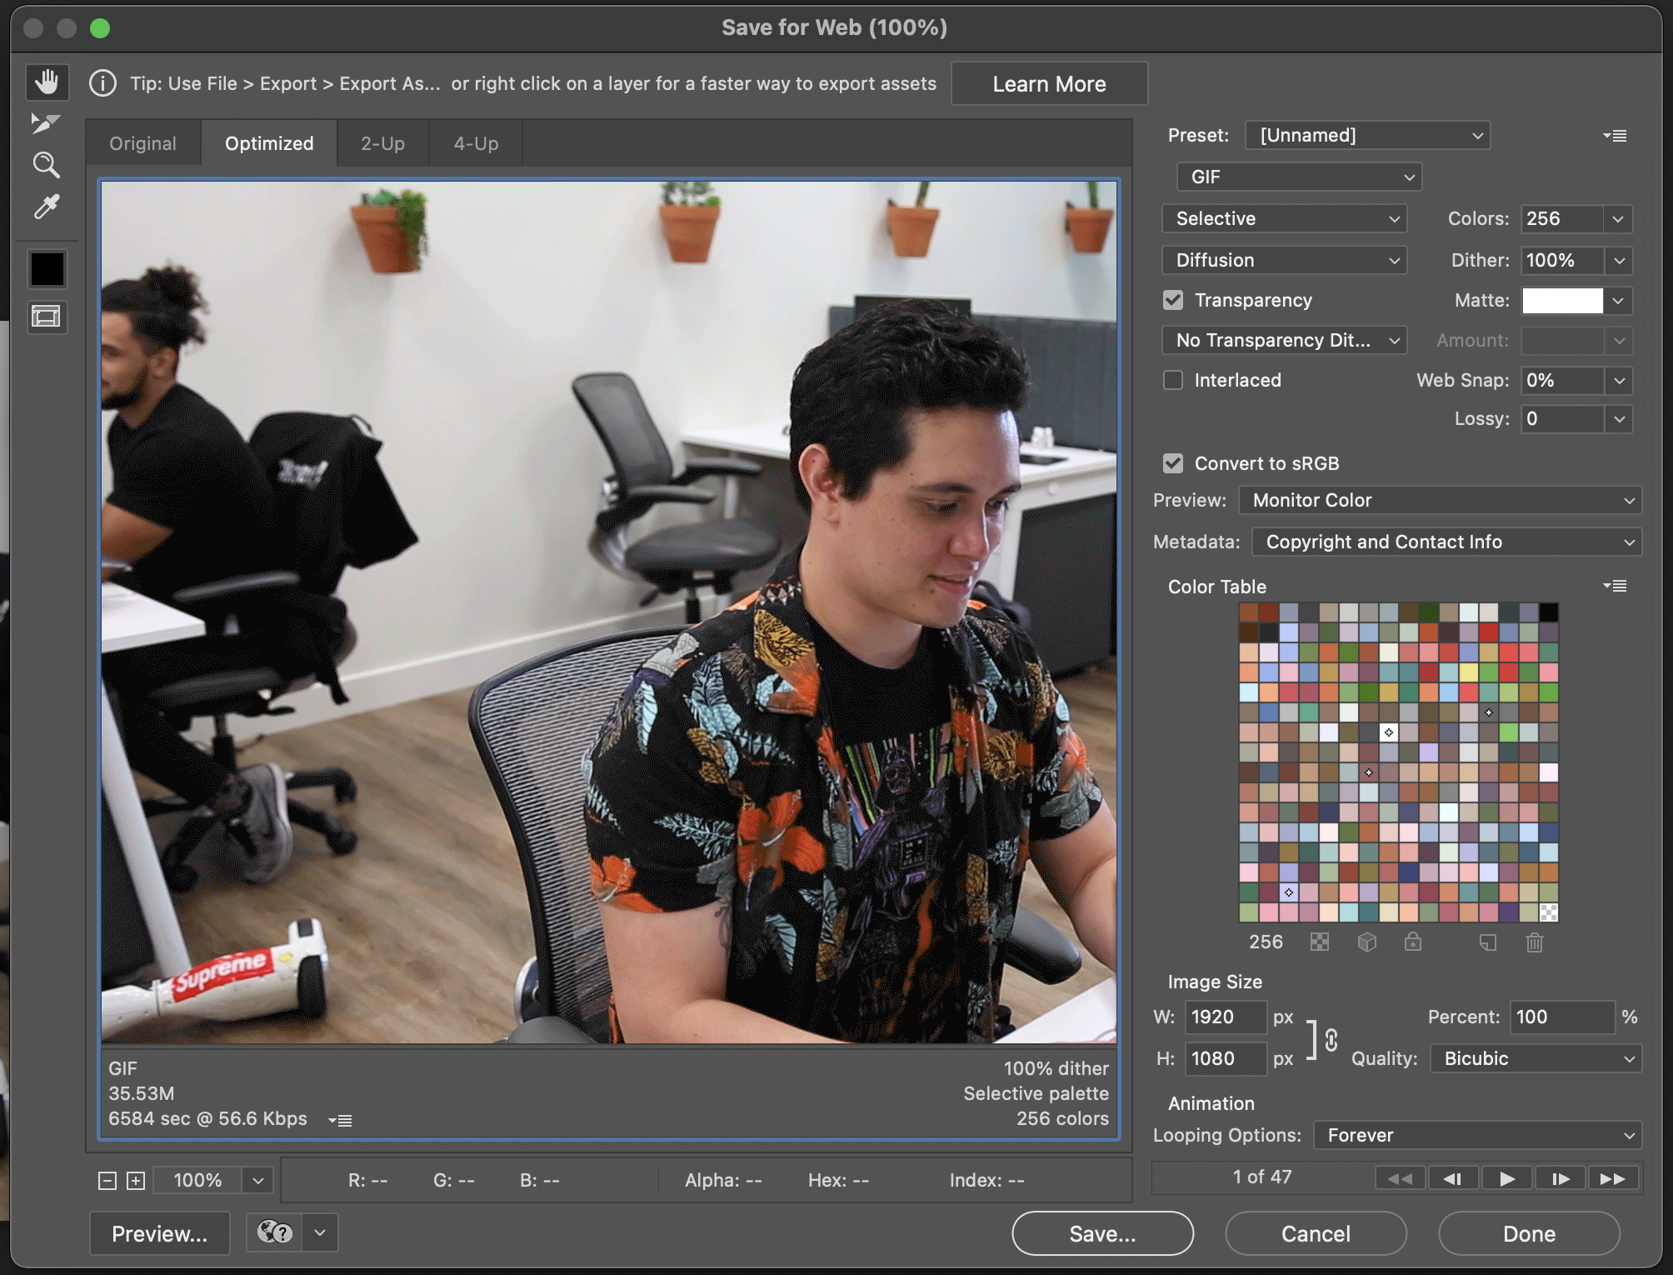Snap selected colors to web palette
Viewport: 1673px width, 1275px height.
(1367, 942)
